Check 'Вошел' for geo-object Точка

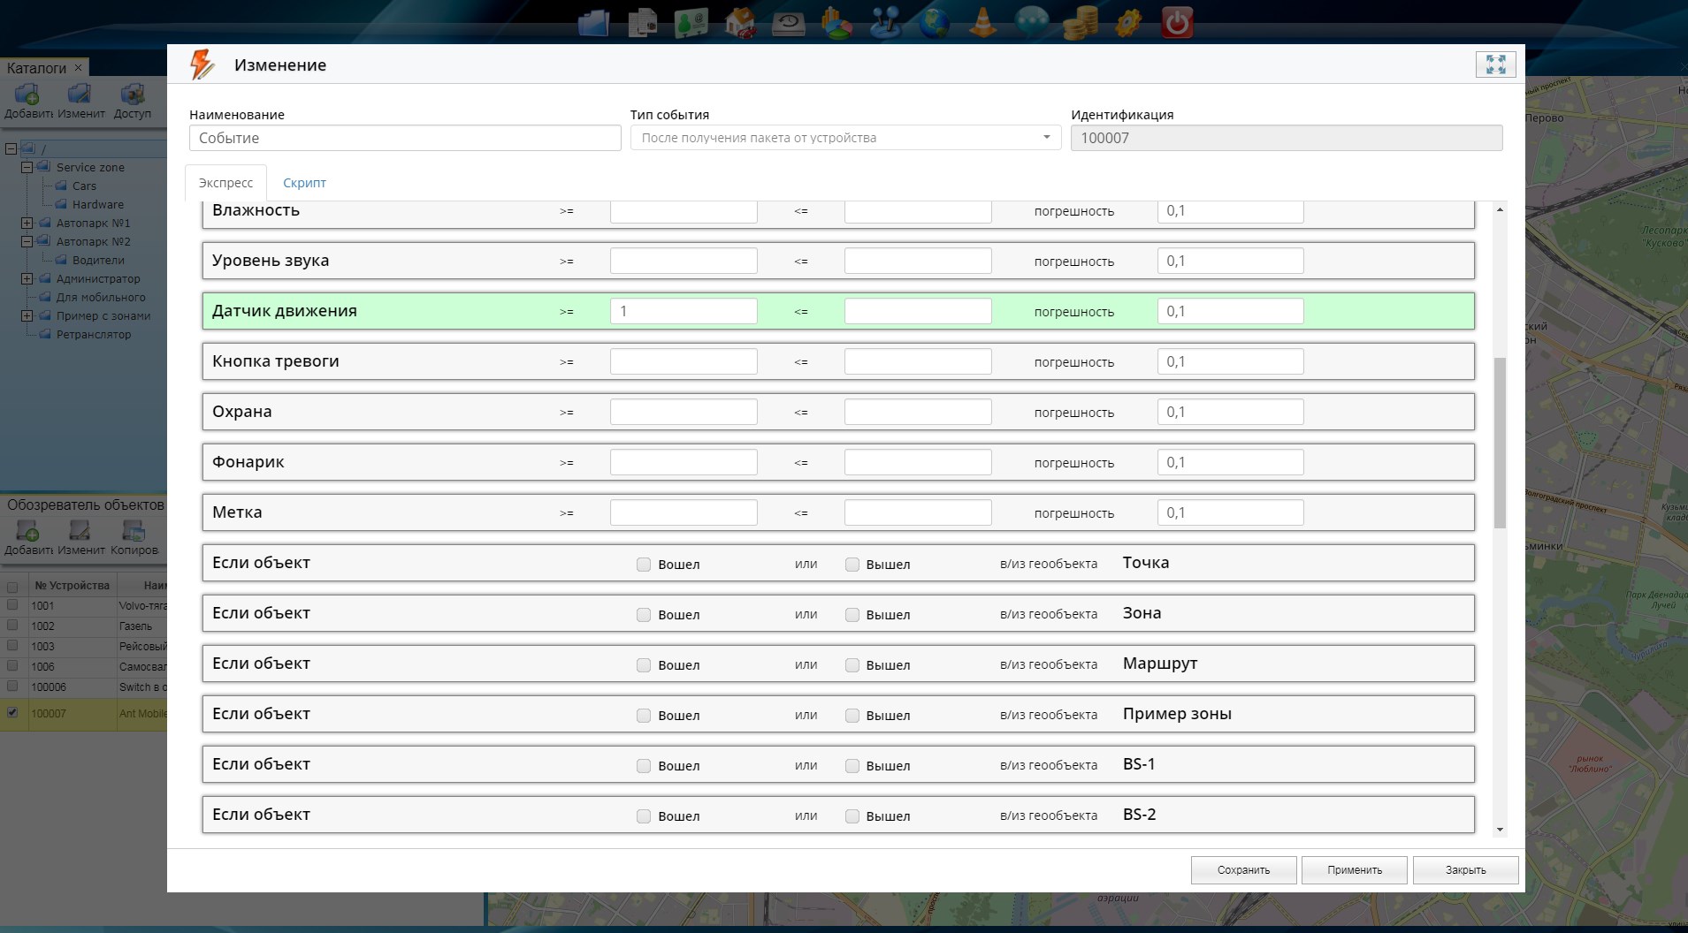tap(644, 565)
